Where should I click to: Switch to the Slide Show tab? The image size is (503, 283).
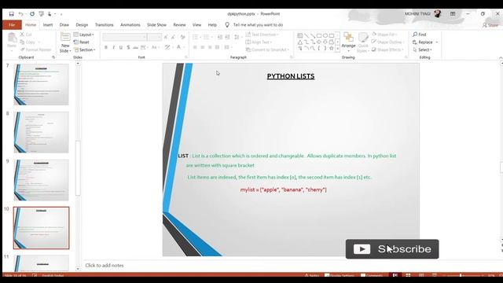(x=156, y=24)
